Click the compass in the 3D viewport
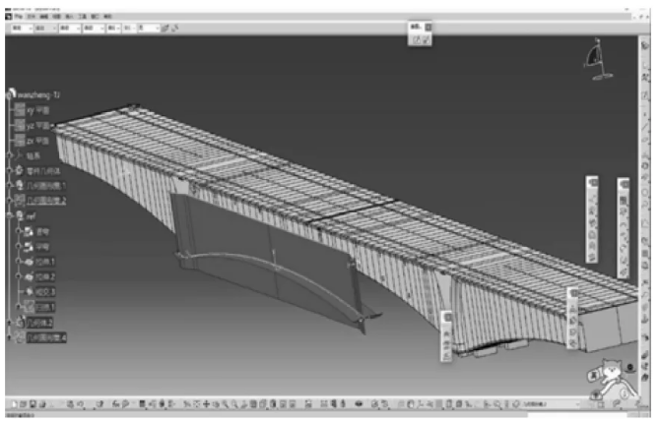The image size is (659, 422). [x=597, y=59]
